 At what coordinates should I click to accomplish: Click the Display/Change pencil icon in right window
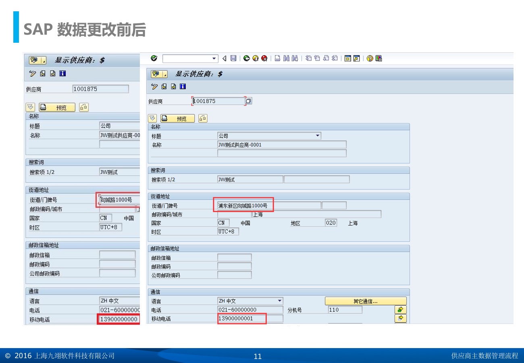[154, 86]
